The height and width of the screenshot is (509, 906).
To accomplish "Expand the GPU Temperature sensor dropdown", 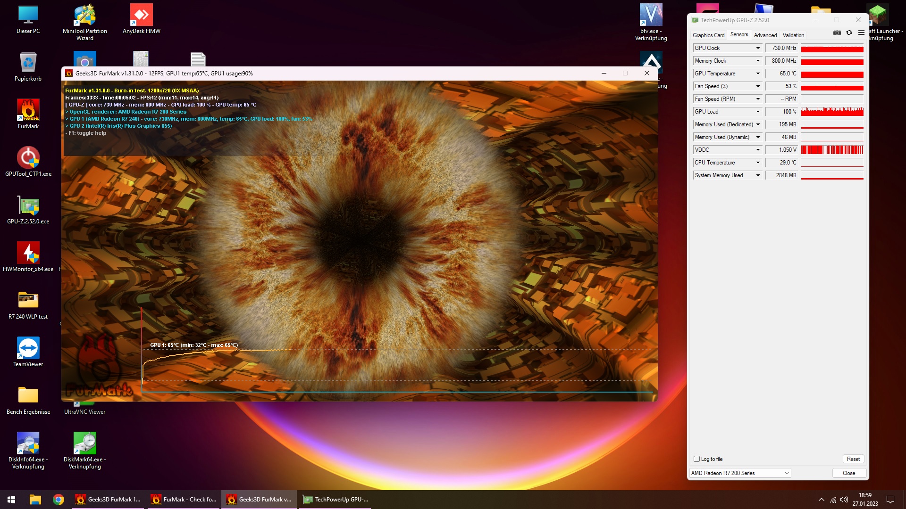I will [x=758, y=74].
